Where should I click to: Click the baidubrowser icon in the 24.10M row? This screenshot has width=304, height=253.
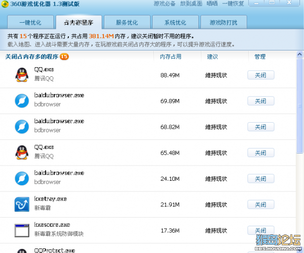pyautogui.click(x=22, y=178)
